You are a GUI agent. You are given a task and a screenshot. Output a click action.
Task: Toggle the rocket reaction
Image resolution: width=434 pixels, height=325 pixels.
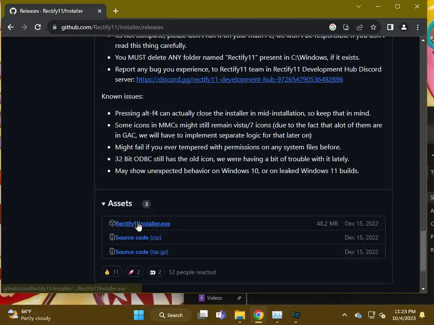[134, 272]
